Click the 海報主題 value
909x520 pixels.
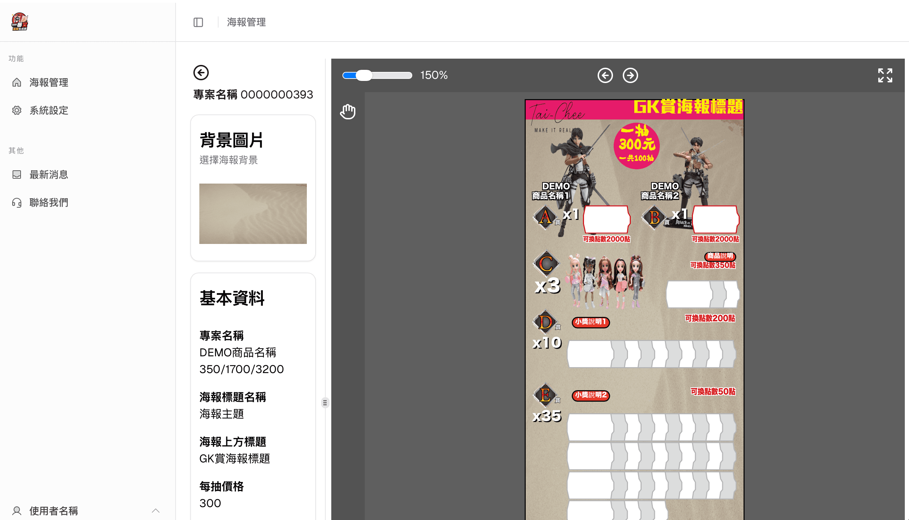point(221,414)
